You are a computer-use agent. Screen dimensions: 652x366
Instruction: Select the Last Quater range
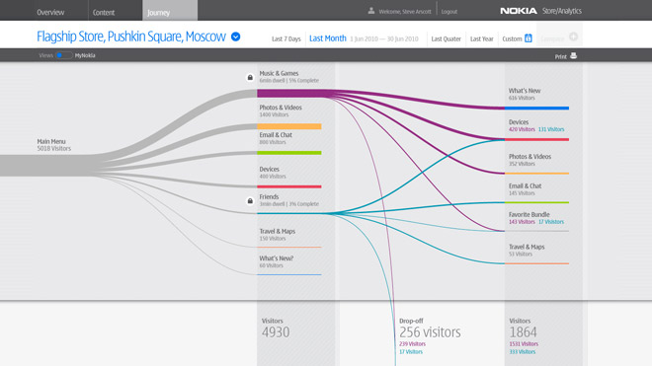446,39
